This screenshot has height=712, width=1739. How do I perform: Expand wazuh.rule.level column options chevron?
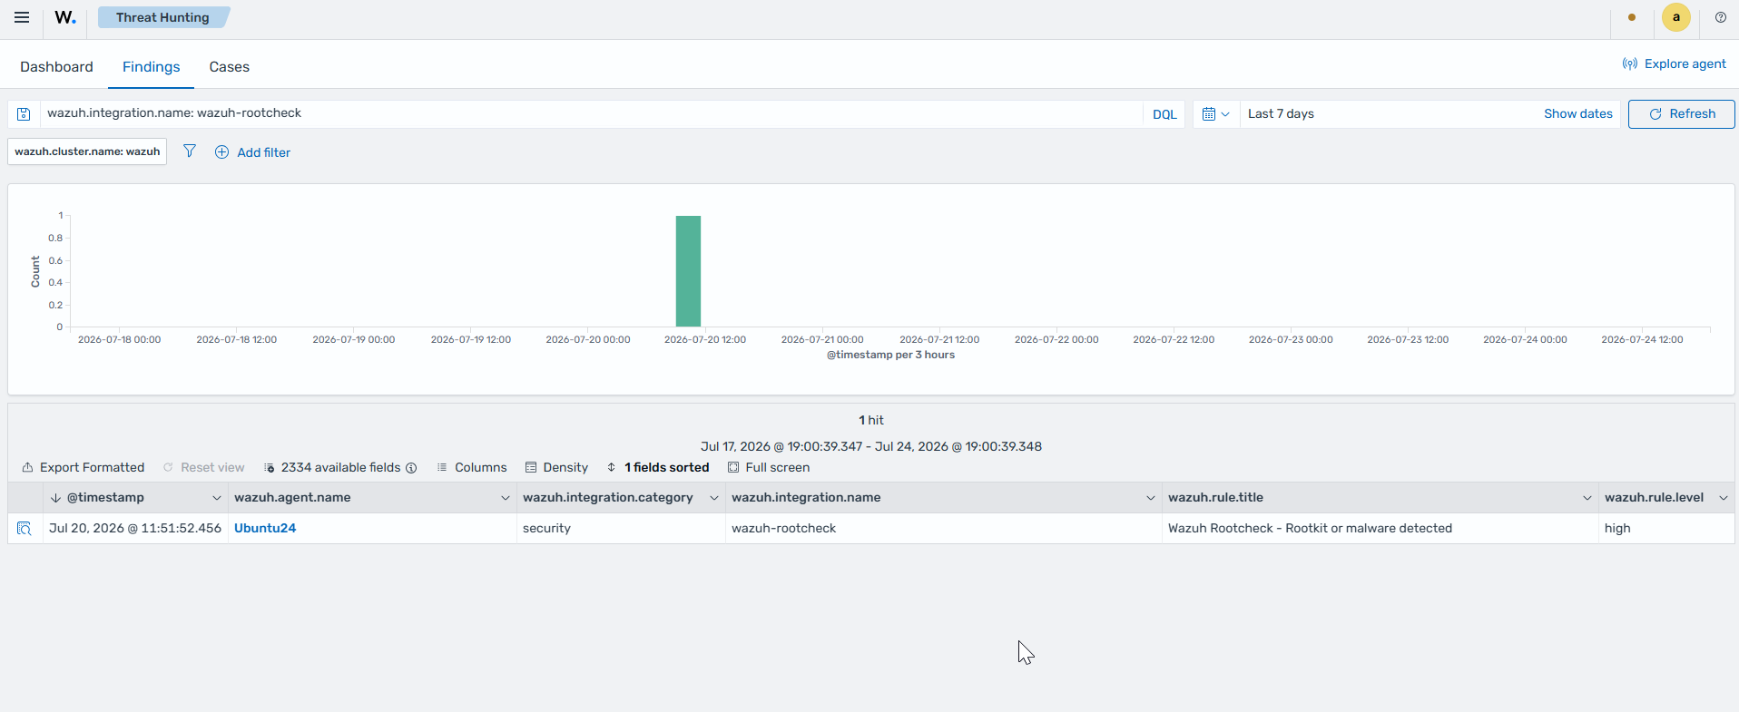coord(1724,498)
